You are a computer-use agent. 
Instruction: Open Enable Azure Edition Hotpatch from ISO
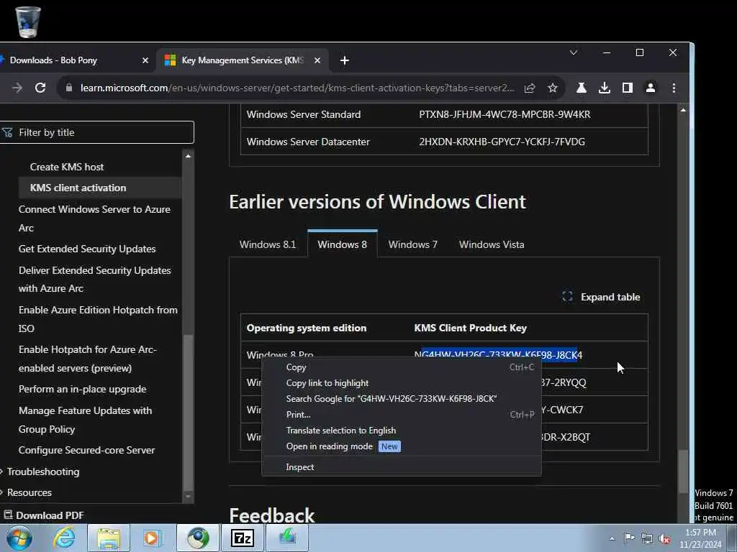[98, 319]
